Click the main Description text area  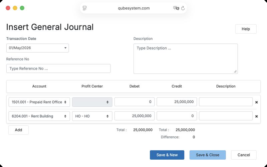pyautogui.click(x=186, y=59)
